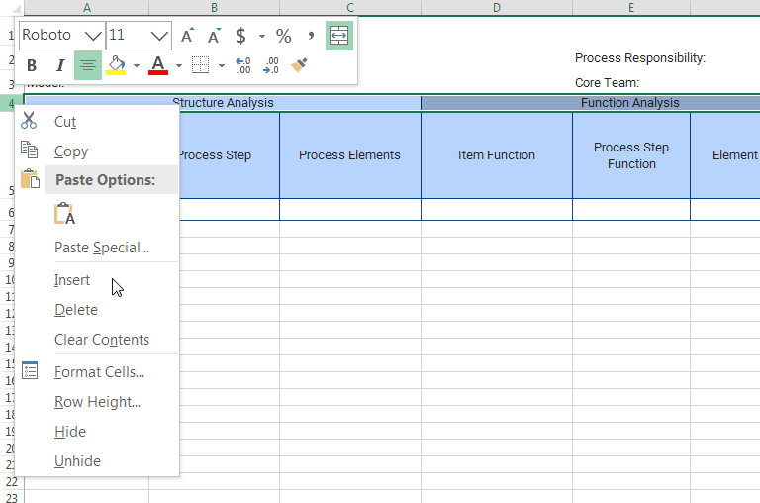Open the Roboto font name dropdown
Image resolution: width=760 pixels, height=503 pixels.
tap(94, 36)
